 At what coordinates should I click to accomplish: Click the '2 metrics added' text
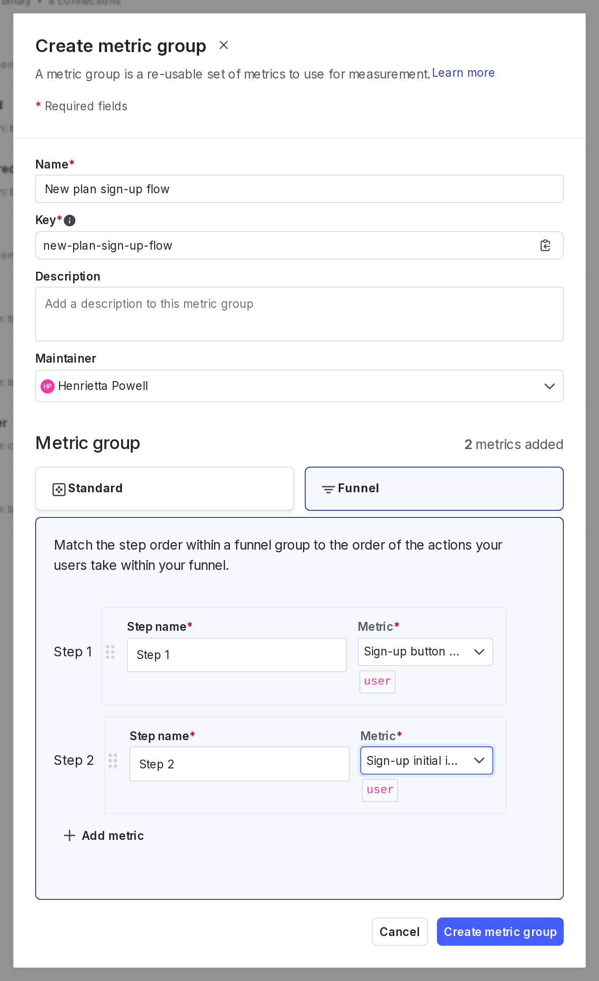click(514, 444)
